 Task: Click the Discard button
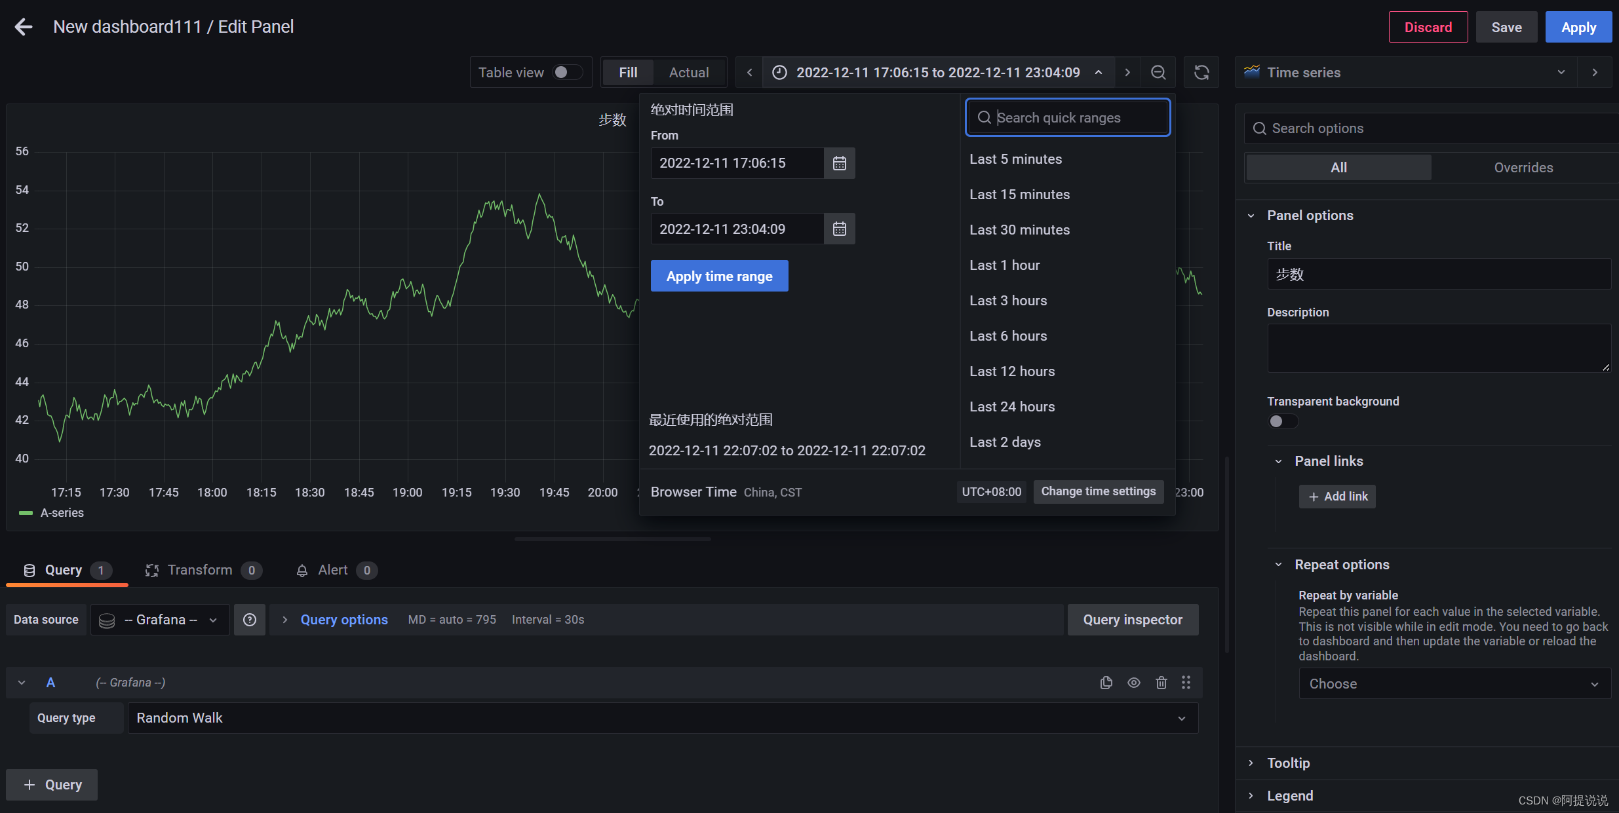[x=1428, y=27]
